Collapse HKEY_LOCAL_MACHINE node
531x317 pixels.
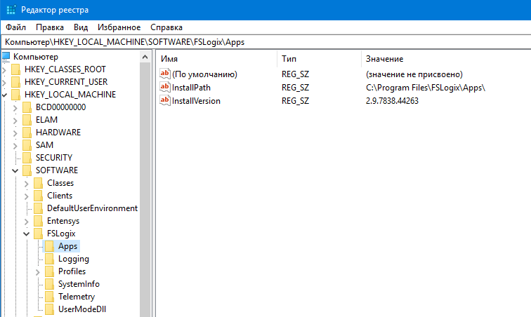tap(4, 95)
